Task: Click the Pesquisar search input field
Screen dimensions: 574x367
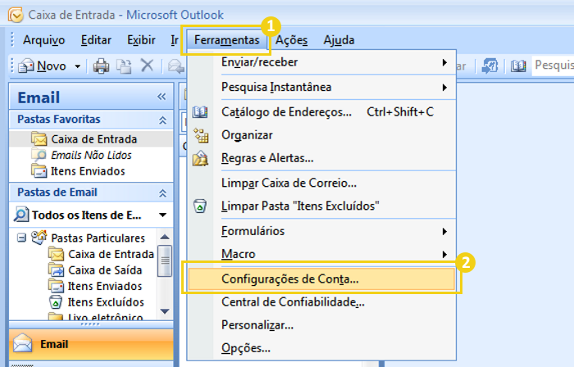Action: [553, 66]
